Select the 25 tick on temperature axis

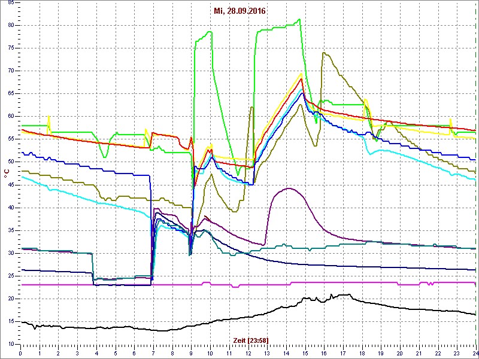(x=11, y=276)
